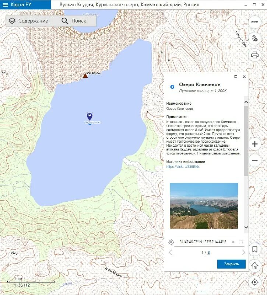Click the underlined total count 3 link
Image resolution: width=267 pixels, height=295 pixels.
(x=208, y=253)
